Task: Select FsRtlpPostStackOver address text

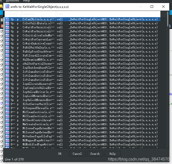Action: (x=38, y=51)
